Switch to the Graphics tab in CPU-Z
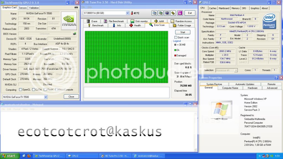283x159 pixels. [255, 8]
